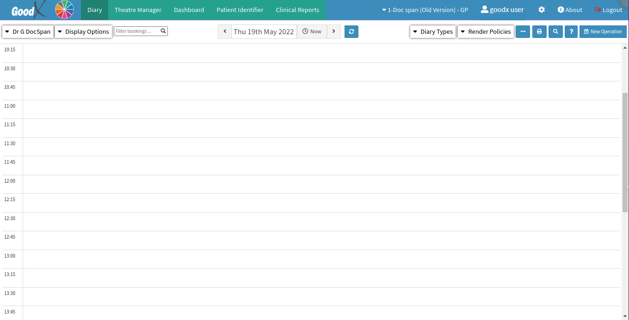
Task: Jump to today with Now button
Action: point(312,31)
